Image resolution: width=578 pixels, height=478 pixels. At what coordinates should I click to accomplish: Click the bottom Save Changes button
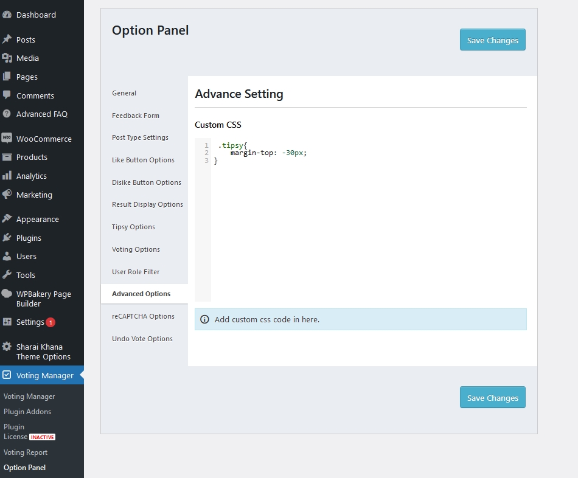492,398
